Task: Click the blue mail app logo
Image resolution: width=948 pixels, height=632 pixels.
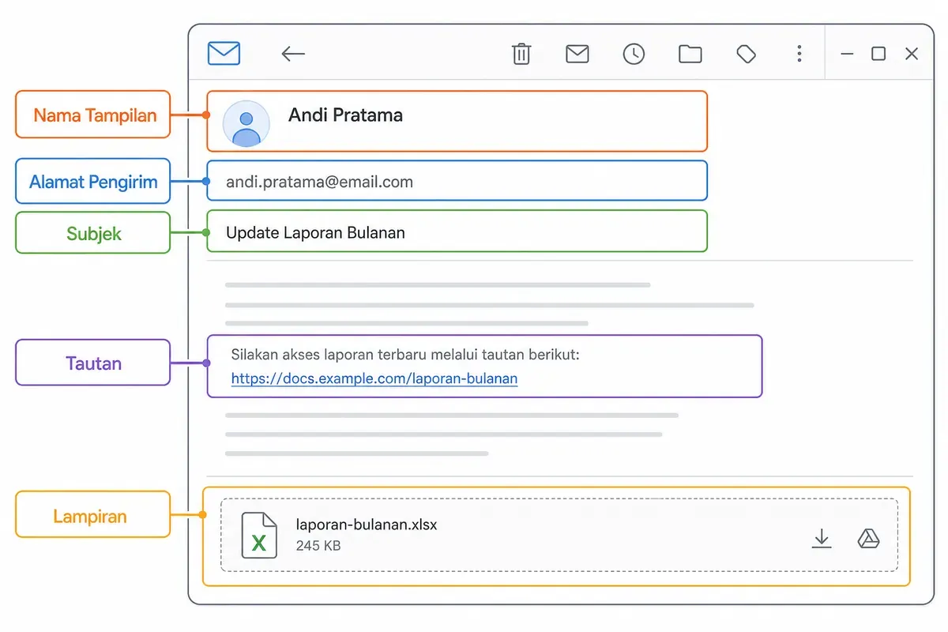Action: [x=224, y=54]
